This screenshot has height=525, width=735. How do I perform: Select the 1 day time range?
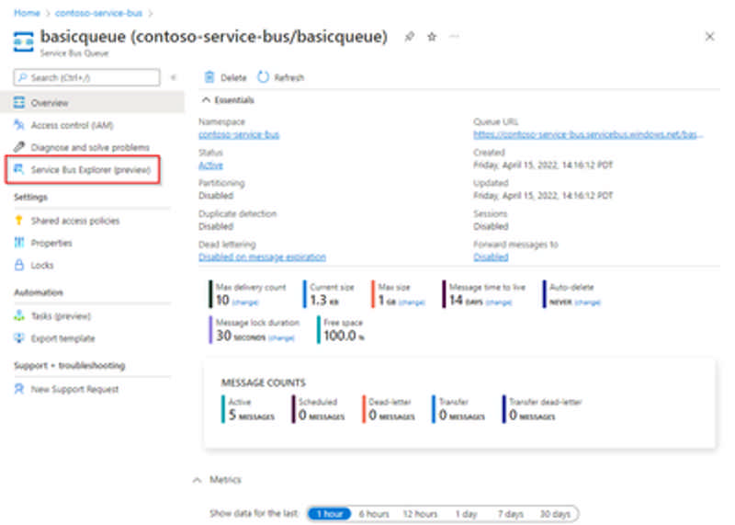pos(466,514)
